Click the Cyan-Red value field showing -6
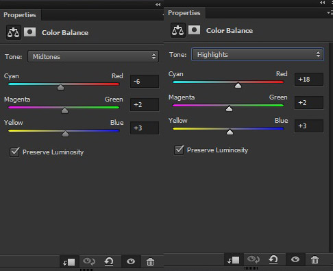333x271 pixels. point(145,82)
